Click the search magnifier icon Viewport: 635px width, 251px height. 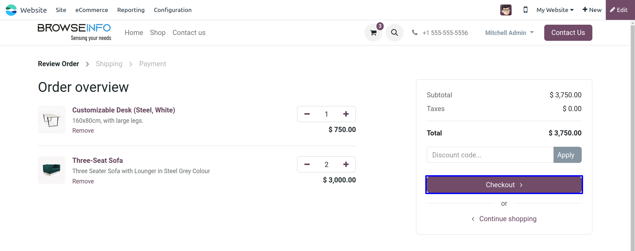tap(394, 33)
